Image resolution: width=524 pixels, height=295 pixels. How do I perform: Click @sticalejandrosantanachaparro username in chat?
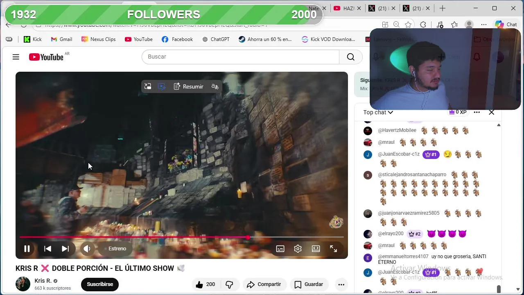pyautogui.click(x=412, y=175)
